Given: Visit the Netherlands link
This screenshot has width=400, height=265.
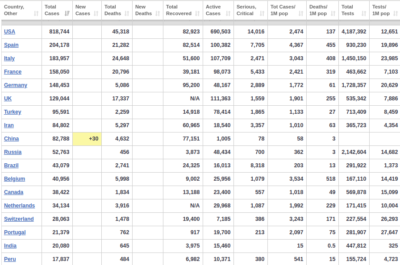Looking at the screenshot, I should tap(19, 206).
